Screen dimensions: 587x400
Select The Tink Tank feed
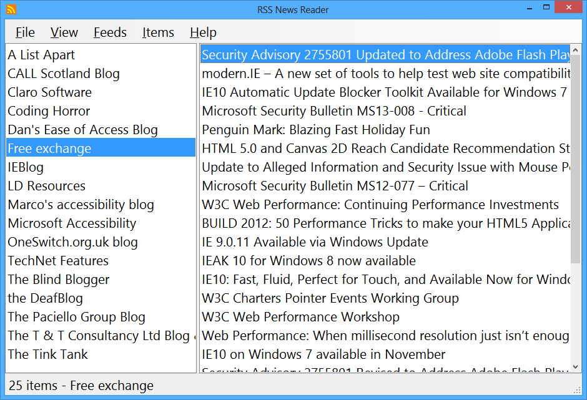tap(101, 354)
